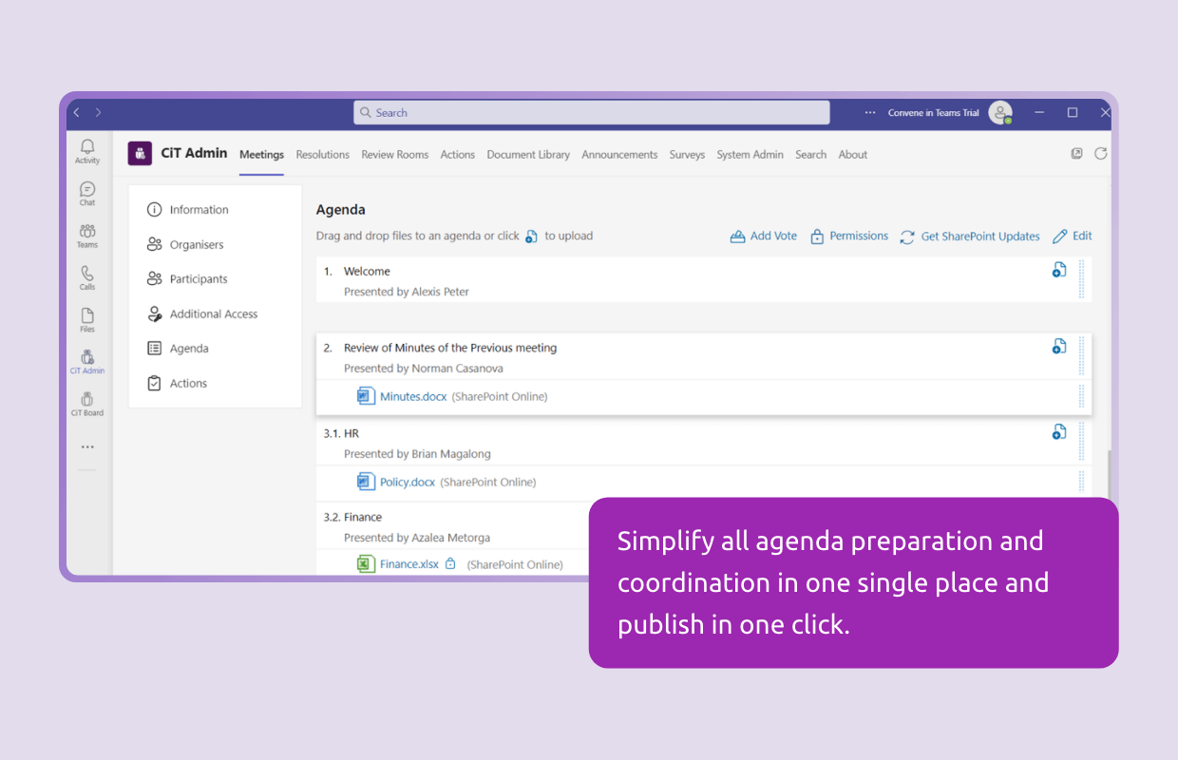Image resolution: width=1178 pixels, height=760 pixels.
Task: Open Chat in the sidebar
Action: point(87,193)
